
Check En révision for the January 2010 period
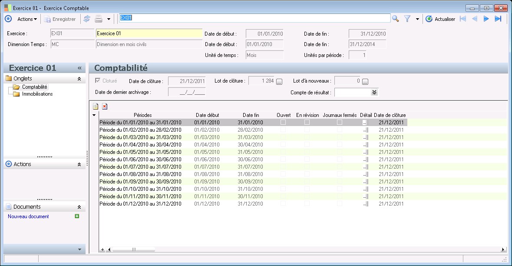307,123
